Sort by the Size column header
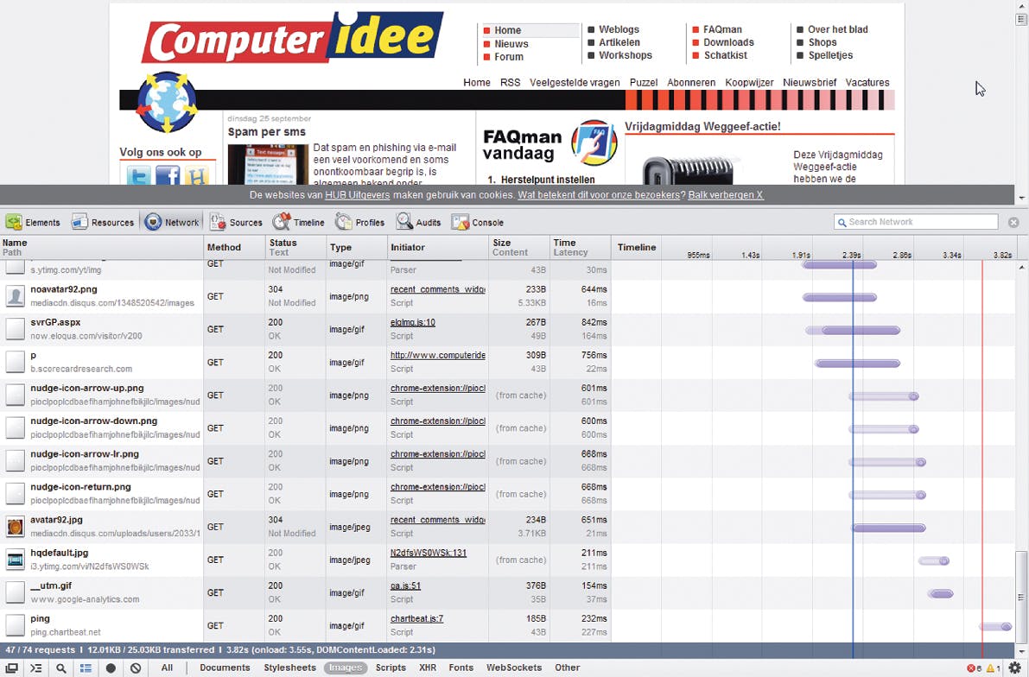Viewport: 1029px width, 677px height. [x=519, y=247]
